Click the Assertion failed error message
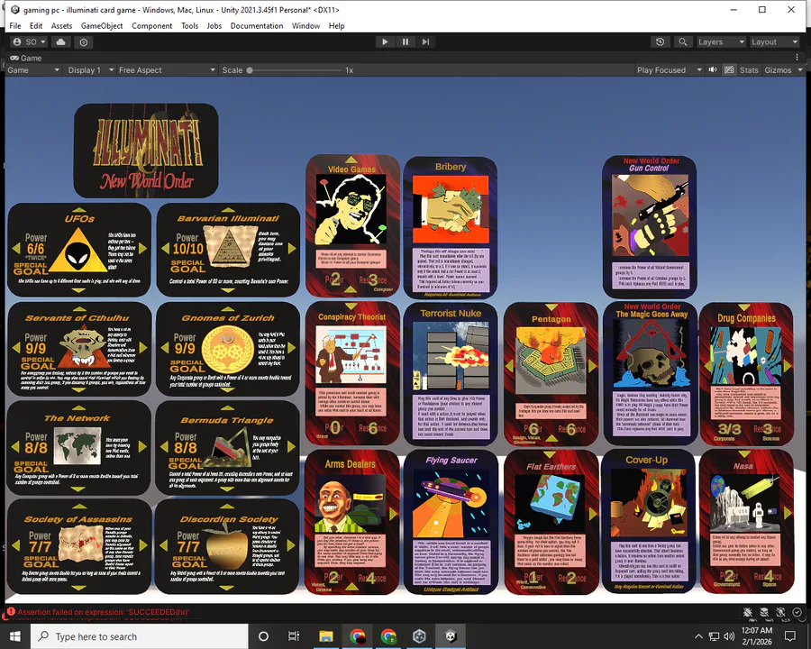The height and width of the screenshot is (649, 811). [x=103, y=612]
